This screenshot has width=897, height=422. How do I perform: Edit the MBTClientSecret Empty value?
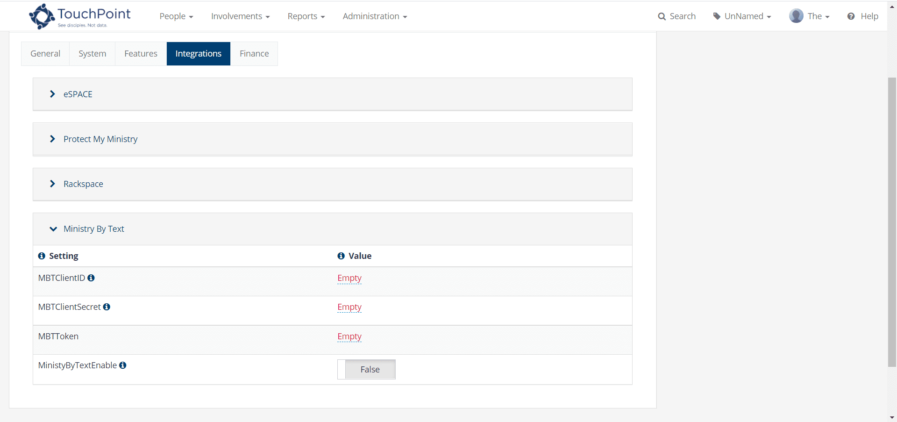point(349,307)
